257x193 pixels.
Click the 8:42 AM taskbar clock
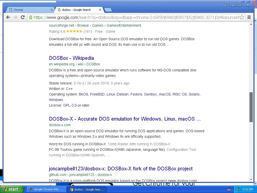tap(248, 189)
